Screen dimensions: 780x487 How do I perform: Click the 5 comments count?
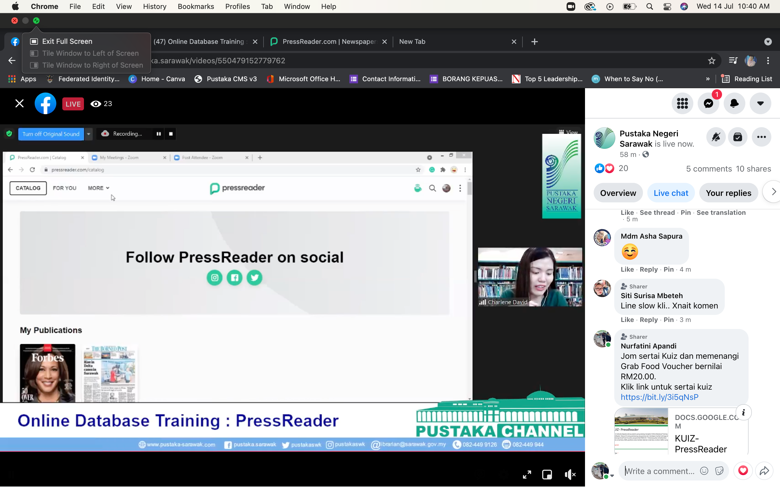[x=709, y=169]
